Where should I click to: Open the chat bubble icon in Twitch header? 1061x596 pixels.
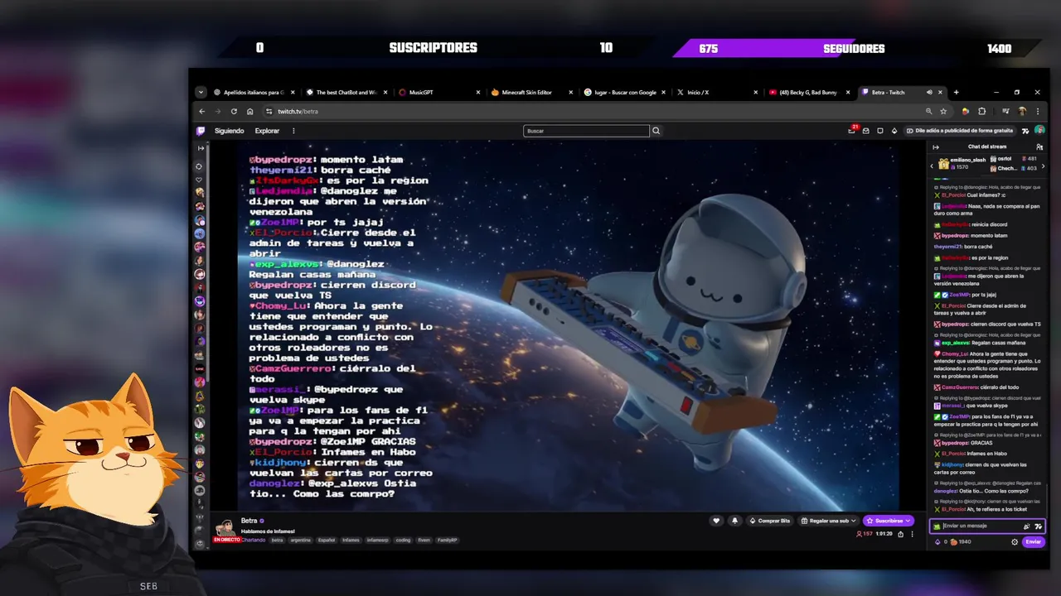pyautogui.click(x=880, y=131)
